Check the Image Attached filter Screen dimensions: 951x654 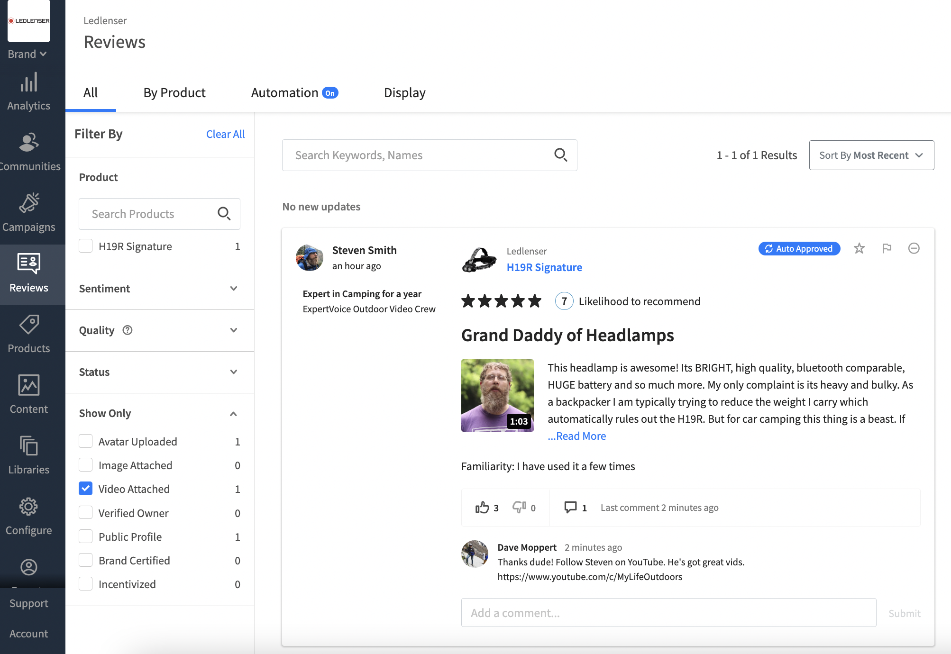(x=85, y=465)
